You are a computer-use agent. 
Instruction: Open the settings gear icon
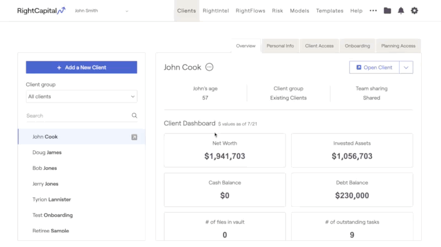pyautogui.click(x=415, y=10)
